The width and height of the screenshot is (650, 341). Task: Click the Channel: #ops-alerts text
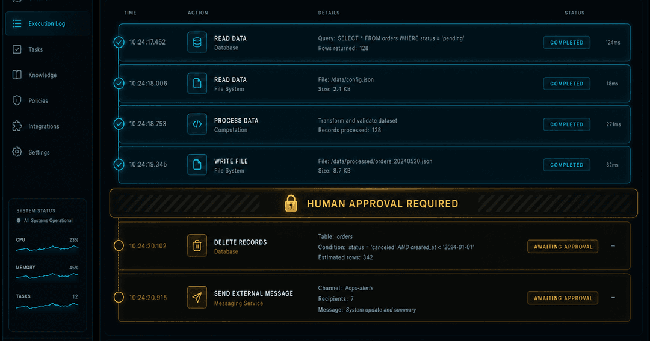[x=345, y=288]
